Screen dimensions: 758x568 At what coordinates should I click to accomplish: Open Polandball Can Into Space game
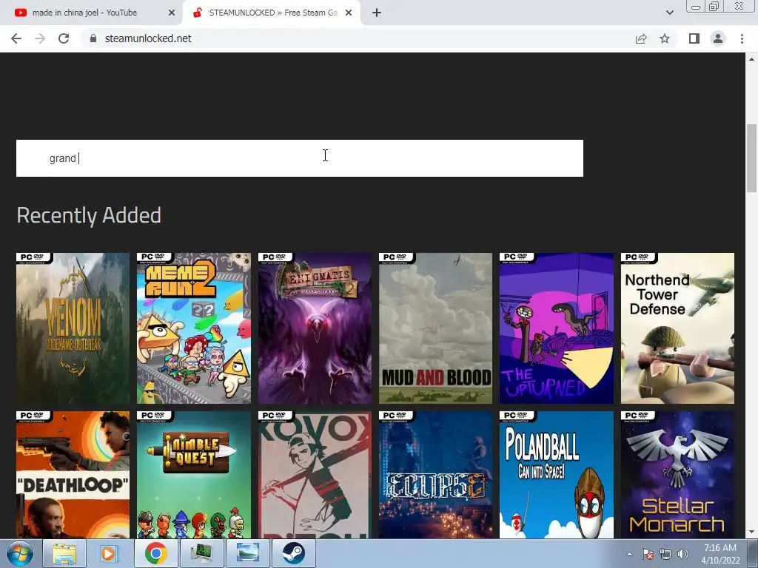click(557, 475)
